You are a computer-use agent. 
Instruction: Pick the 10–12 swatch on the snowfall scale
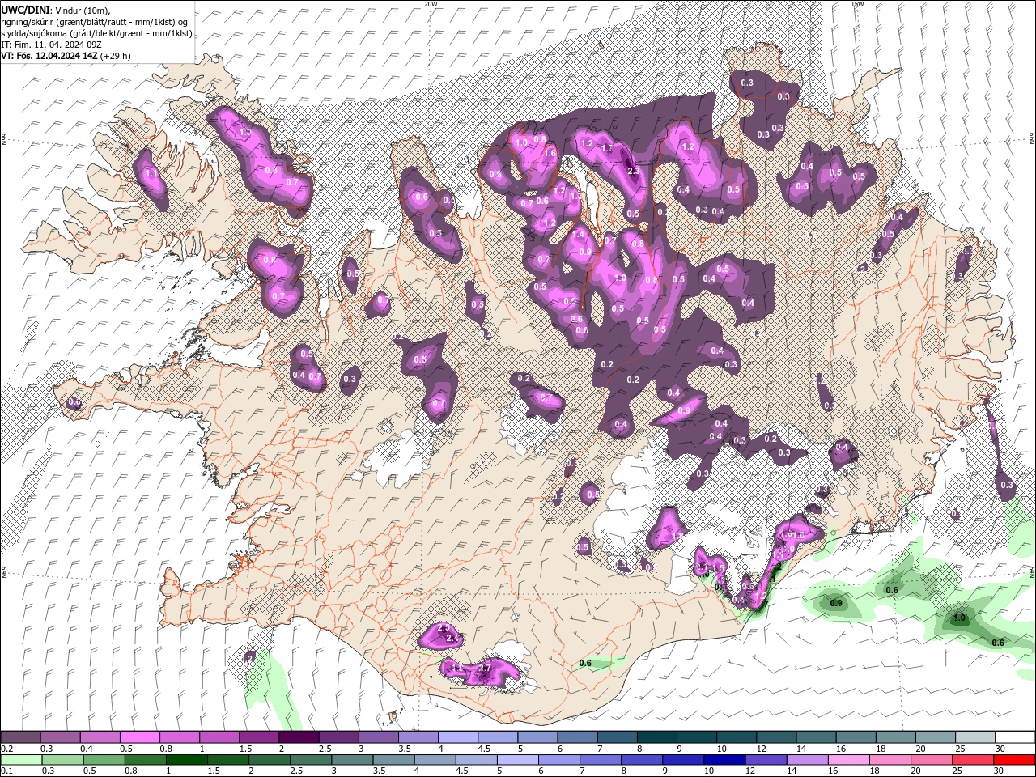(736, 737)
